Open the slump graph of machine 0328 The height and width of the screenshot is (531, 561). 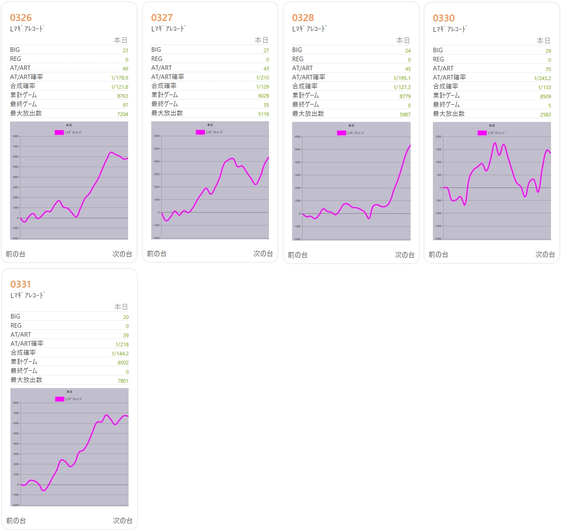click(x=351, y=181)
